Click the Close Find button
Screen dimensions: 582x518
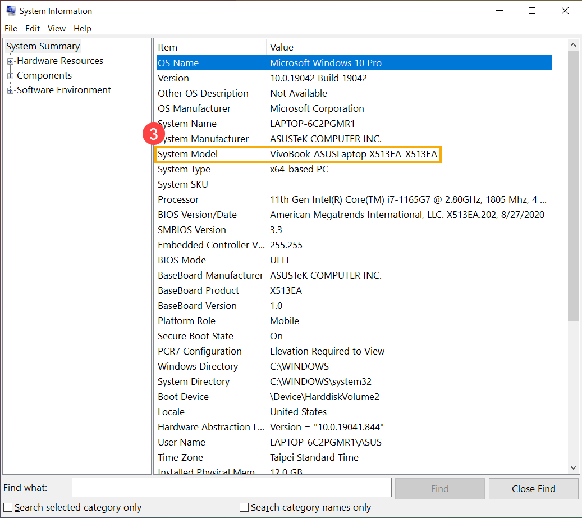point(533,489)
